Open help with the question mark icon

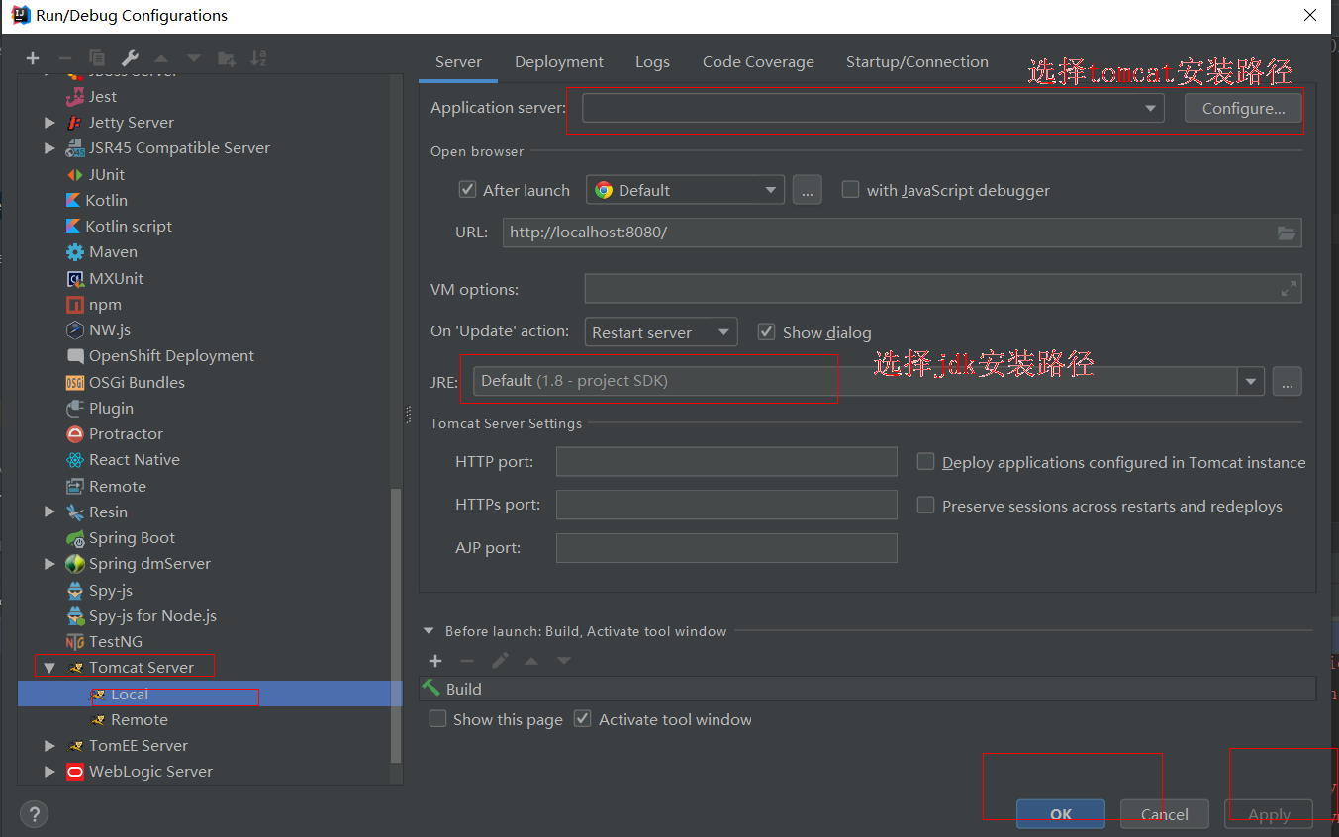click(35, 814)
